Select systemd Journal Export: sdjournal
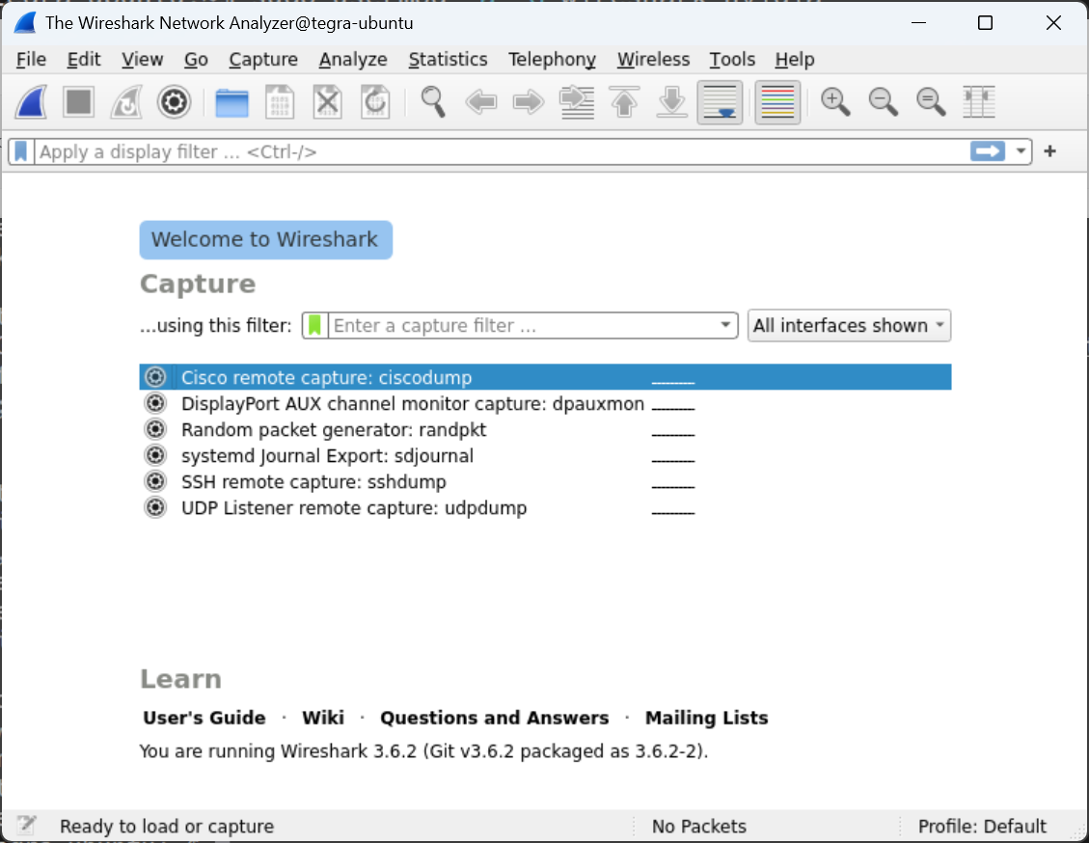This screenshot has height=843, width=1089. tap(545, 455)
